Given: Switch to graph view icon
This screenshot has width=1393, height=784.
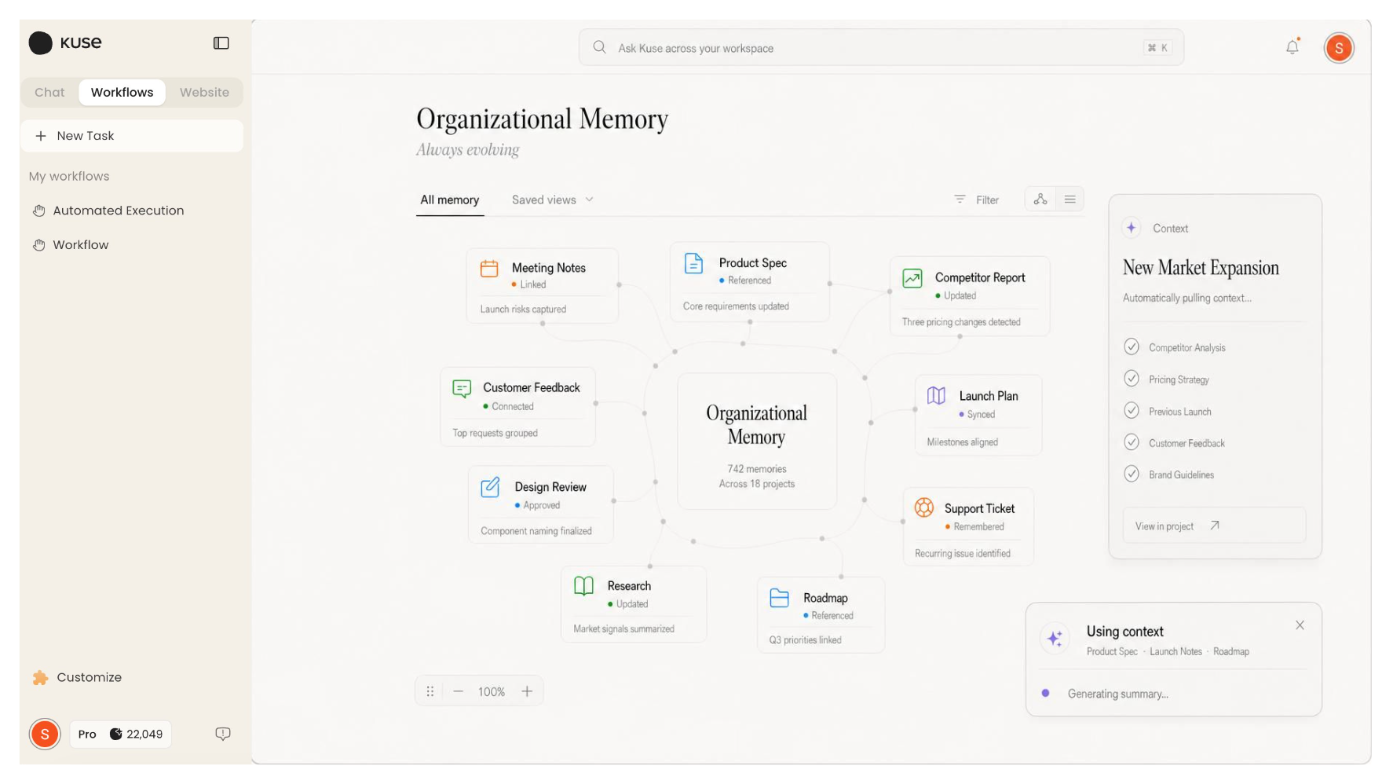Looking at the screenshot, I should click(1040, 200).
